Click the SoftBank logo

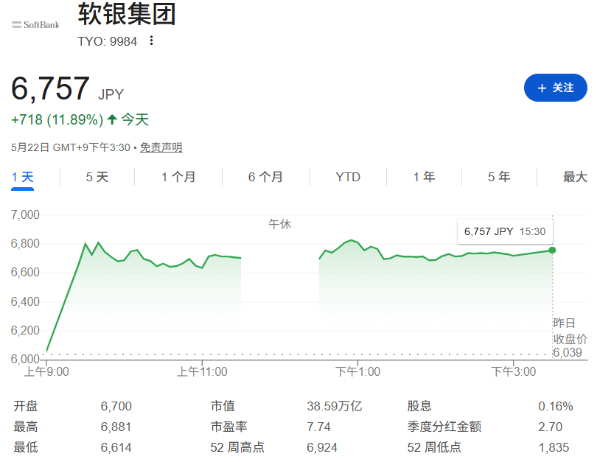pyautogui.click(x=36, y=25)
